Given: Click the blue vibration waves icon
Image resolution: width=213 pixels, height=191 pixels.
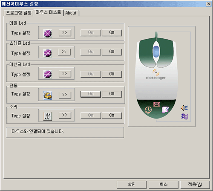Looking at the screenshot, I should 185,116.
